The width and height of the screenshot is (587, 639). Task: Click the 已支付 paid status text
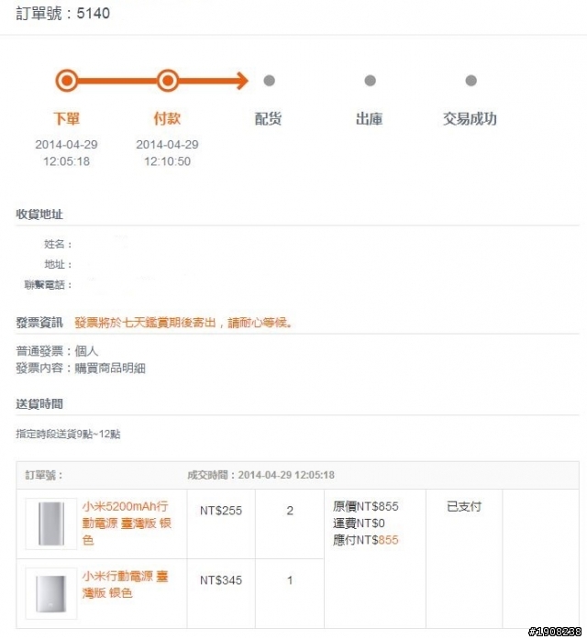pyautogui.click(x=464, y=507)
